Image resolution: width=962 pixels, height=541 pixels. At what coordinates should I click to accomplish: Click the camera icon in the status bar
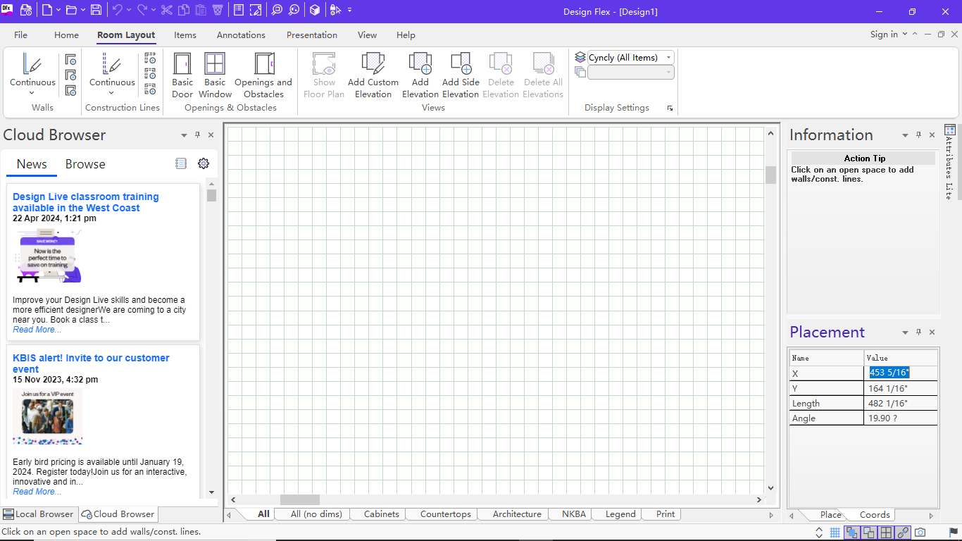(x=920, y=533)
